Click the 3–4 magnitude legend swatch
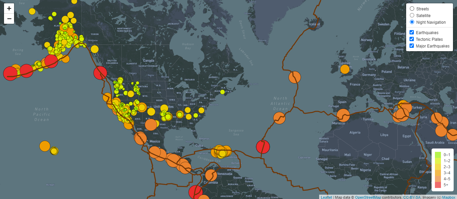Image resolution: width=457 pixels, height=199 pixels. (438, 173)
